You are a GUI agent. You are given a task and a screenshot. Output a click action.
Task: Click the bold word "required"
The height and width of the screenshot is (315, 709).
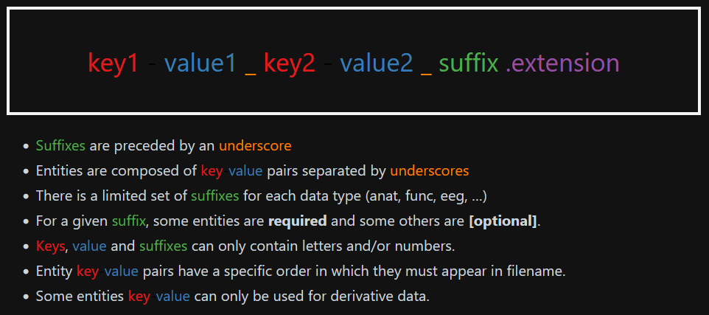pyautogui.click(x=297, y=221)
